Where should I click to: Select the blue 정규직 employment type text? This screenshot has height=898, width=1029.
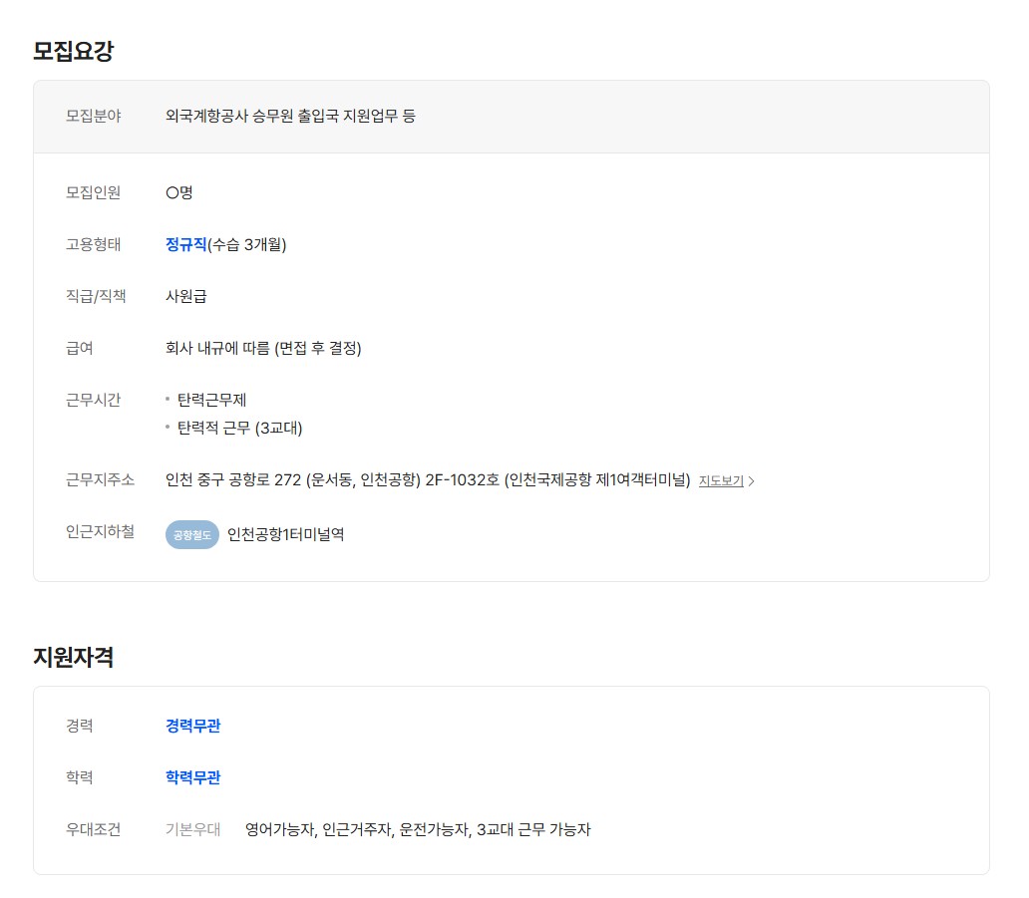185,244
